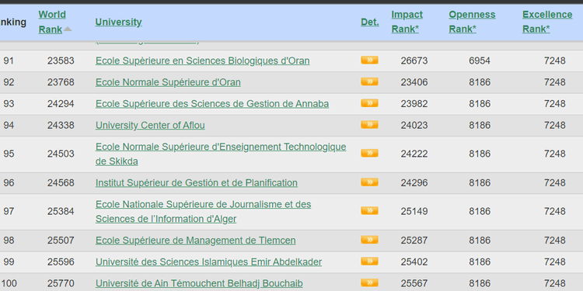Click the Det. column header link
The image size is (583, 291).
pos(369,22)
